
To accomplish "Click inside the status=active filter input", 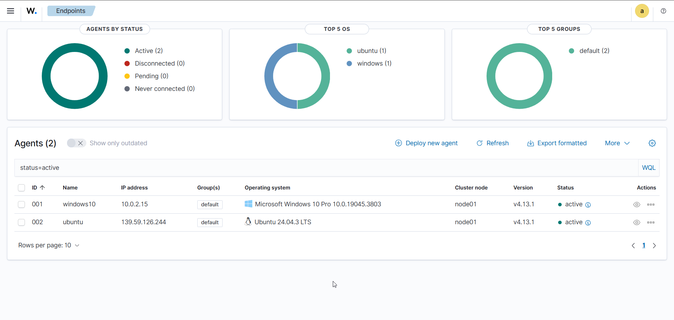I will coord(211,168).
